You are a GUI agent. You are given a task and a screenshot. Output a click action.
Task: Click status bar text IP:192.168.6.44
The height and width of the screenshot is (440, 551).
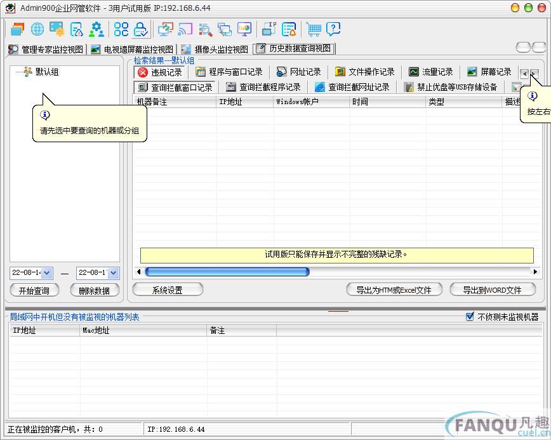(176, 429)
